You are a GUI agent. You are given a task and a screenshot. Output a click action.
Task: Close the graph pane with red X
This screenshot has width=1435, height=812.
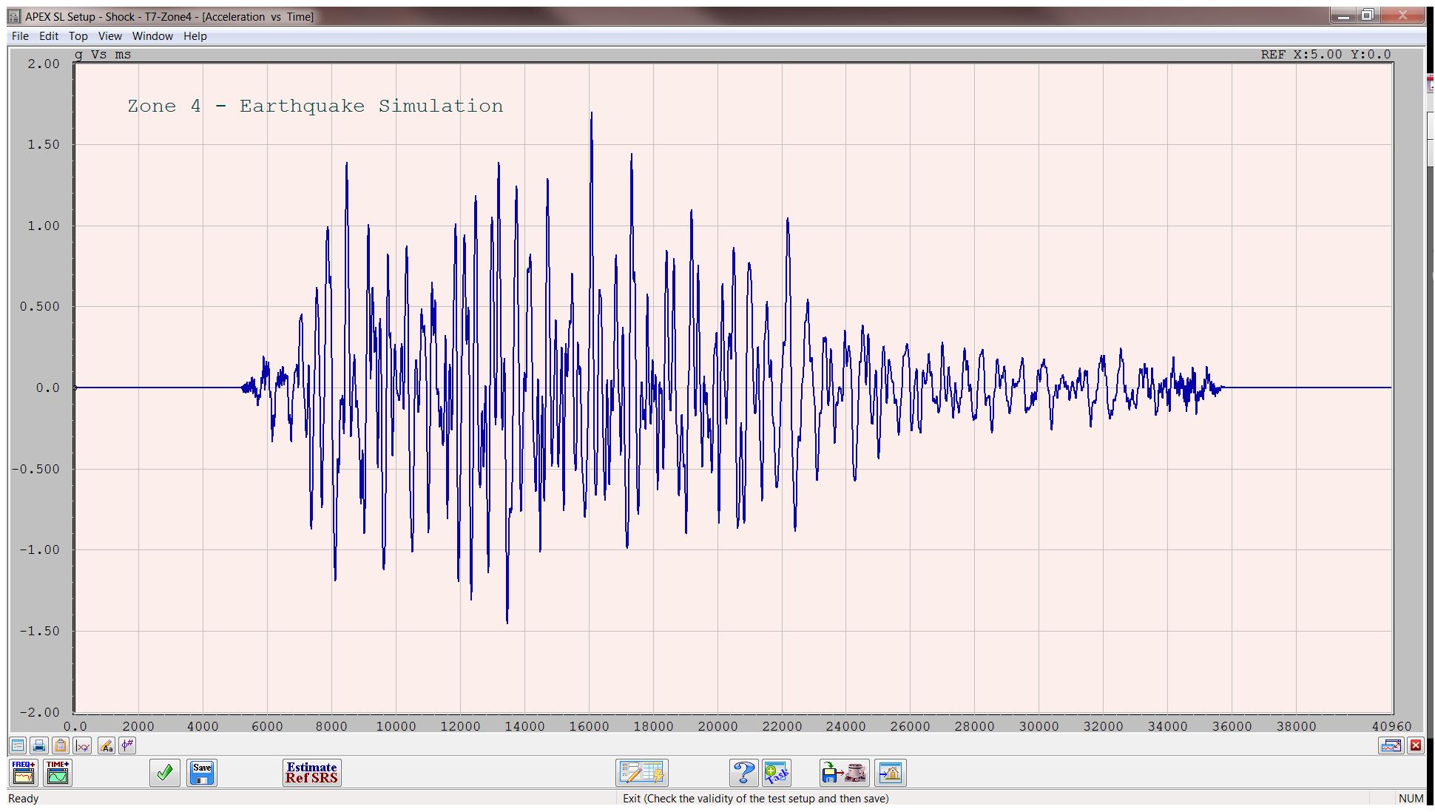pos(1416,745)
